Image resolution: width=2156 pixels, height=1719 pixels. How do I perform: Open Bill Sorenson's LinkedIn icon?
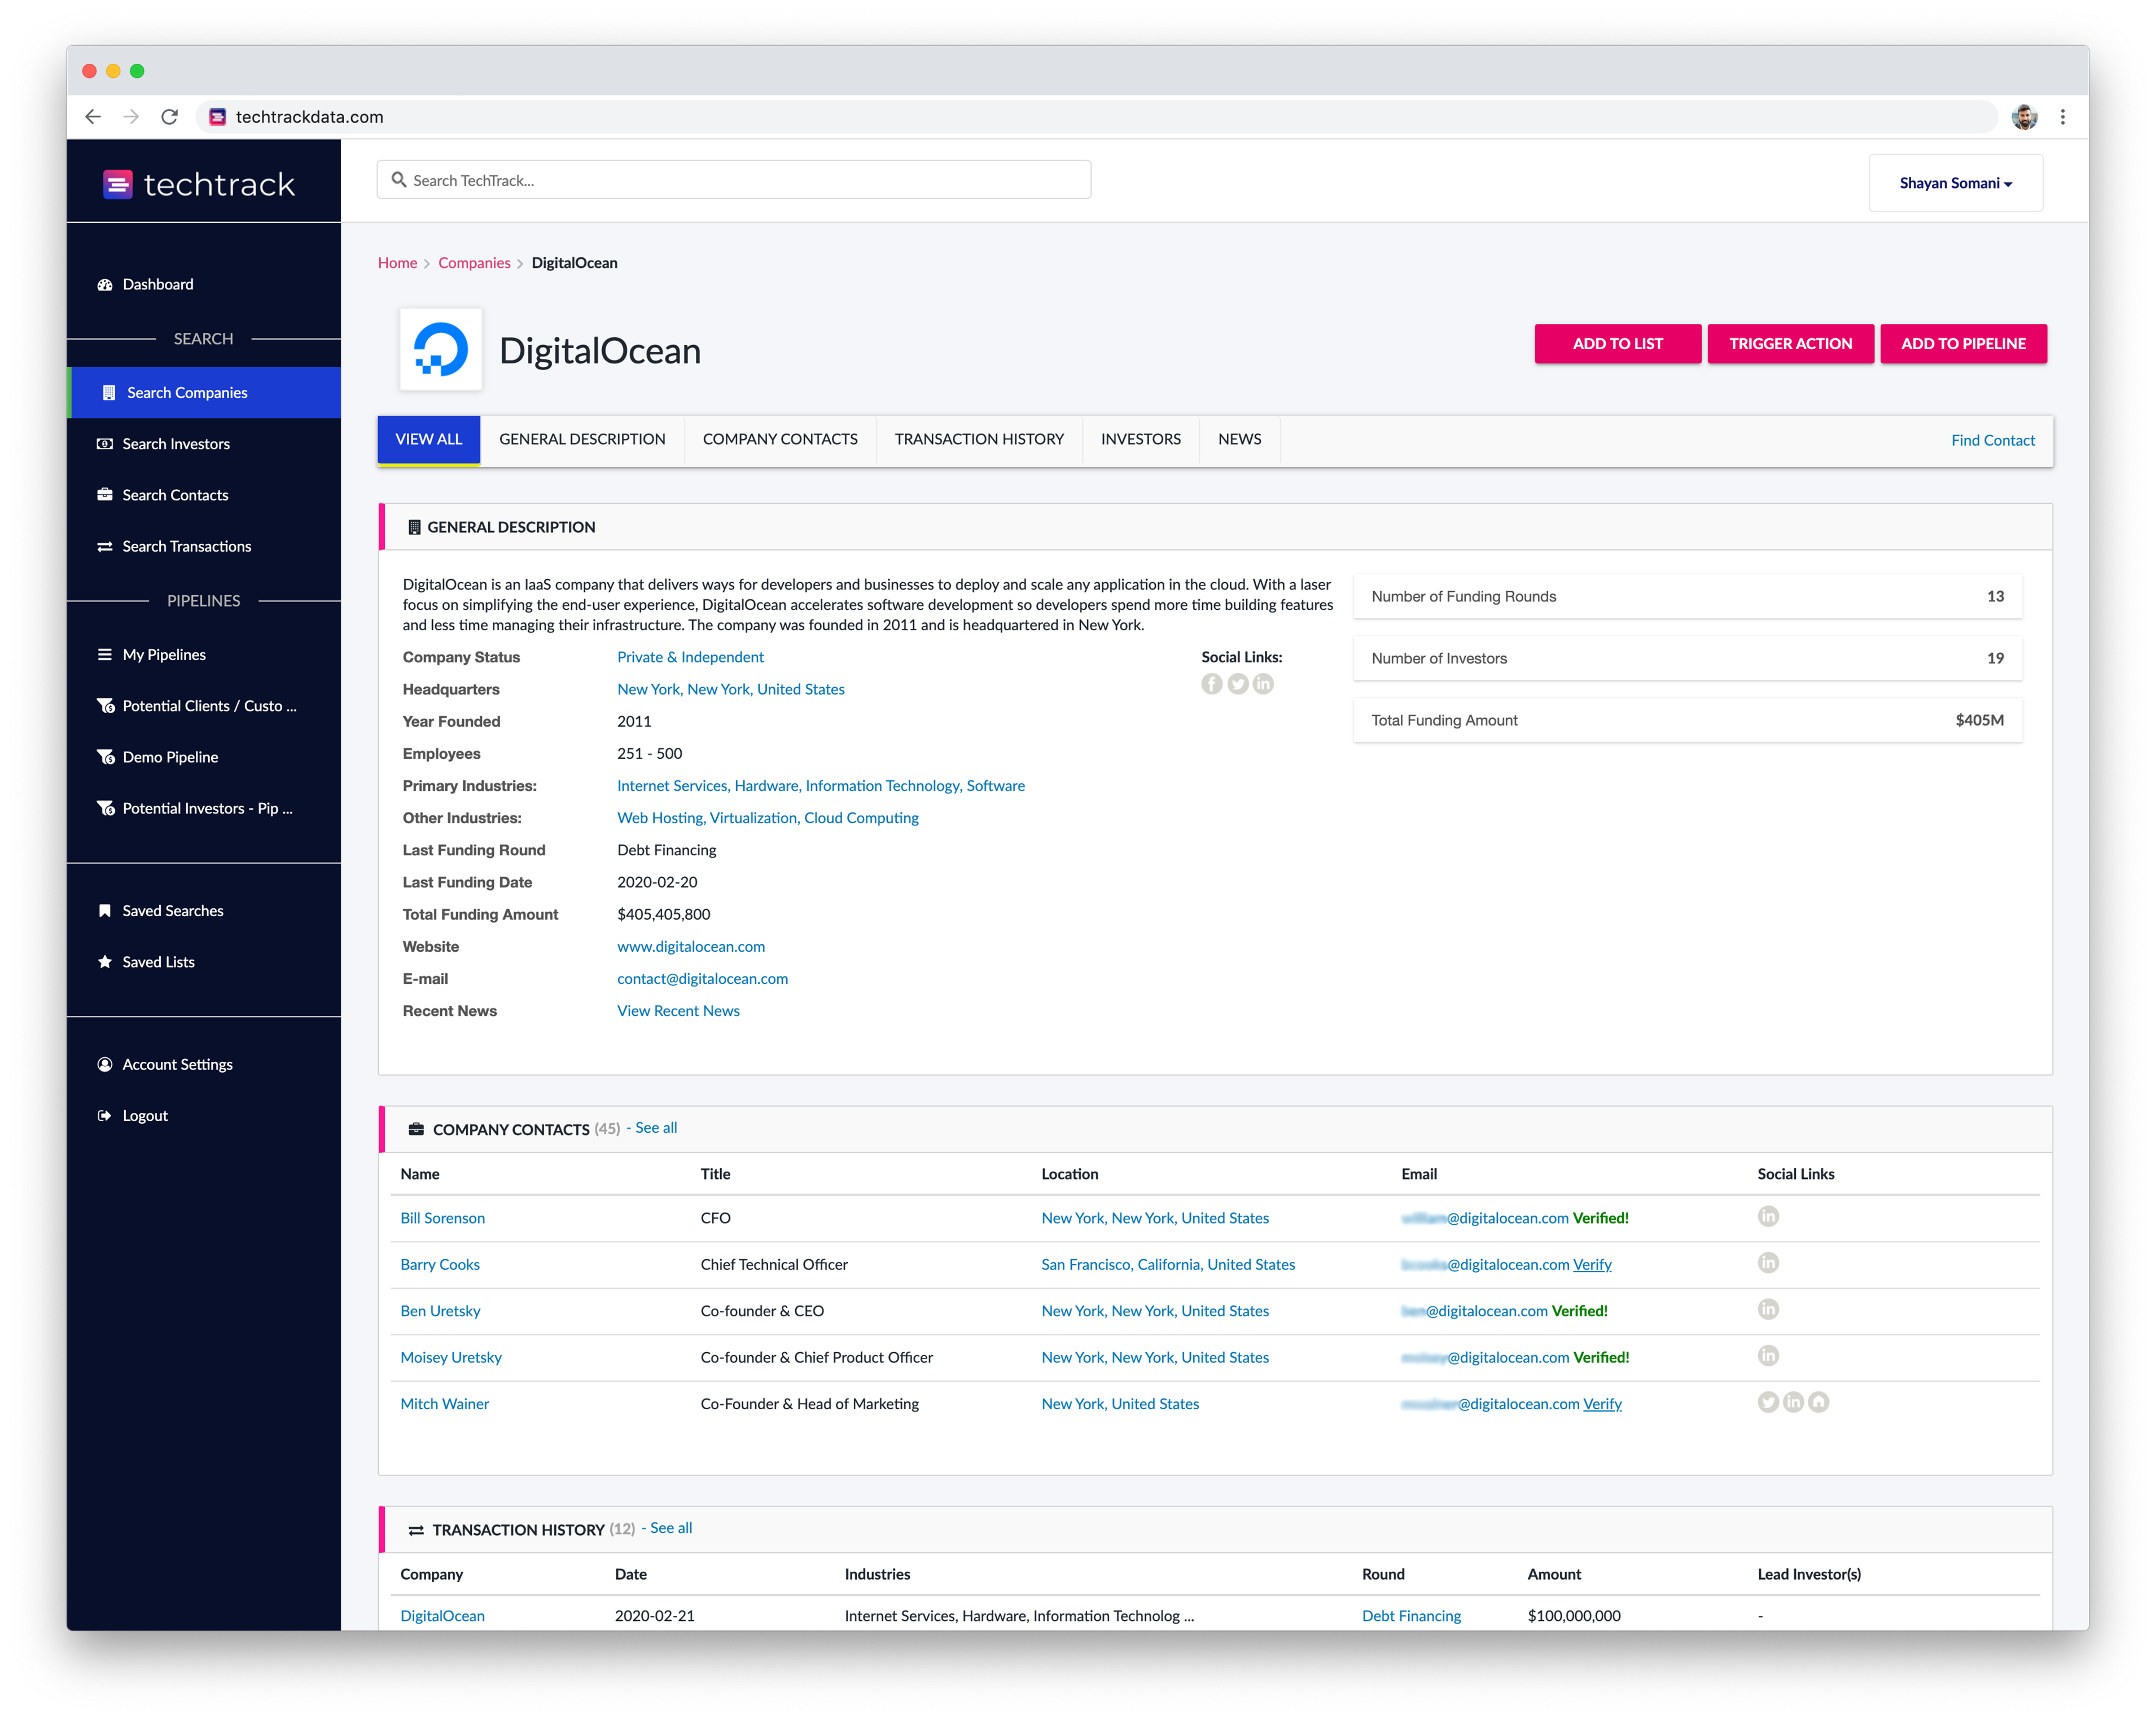point(1768,1216)
